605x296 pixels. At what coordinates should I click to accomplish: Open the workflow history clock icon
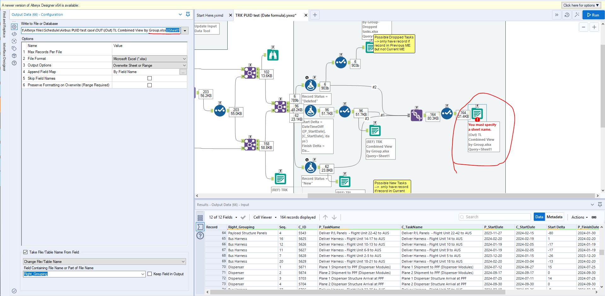[567, 15]
